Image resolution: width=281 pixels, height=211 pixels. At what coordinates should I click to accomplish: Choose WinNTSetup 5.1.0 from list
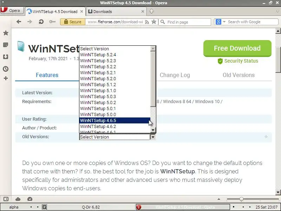click(115, 91)
